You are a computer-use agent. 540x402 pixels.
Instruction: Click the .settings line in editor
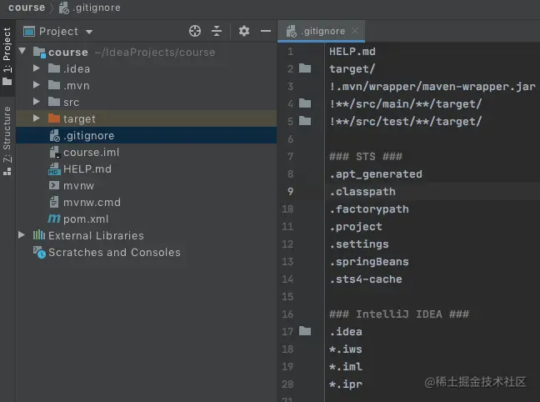pyautogui.click(x=359, y=244)
